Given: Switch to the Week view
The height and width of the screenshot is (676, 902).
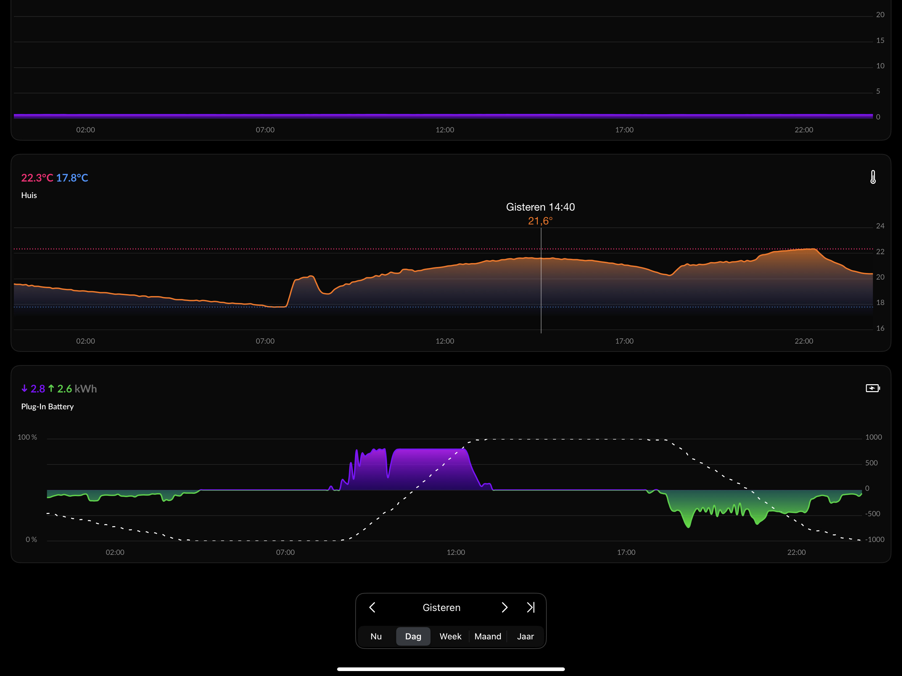Looking at the screenshot, I should (x=450, y=636).
